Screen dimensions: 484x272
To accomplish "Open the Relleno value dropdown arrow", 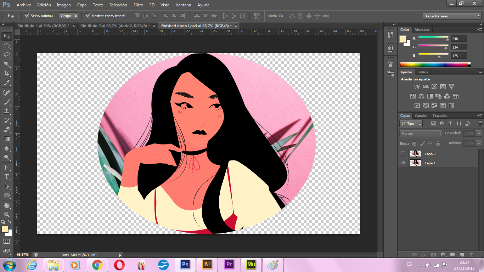I will (479, 143).
